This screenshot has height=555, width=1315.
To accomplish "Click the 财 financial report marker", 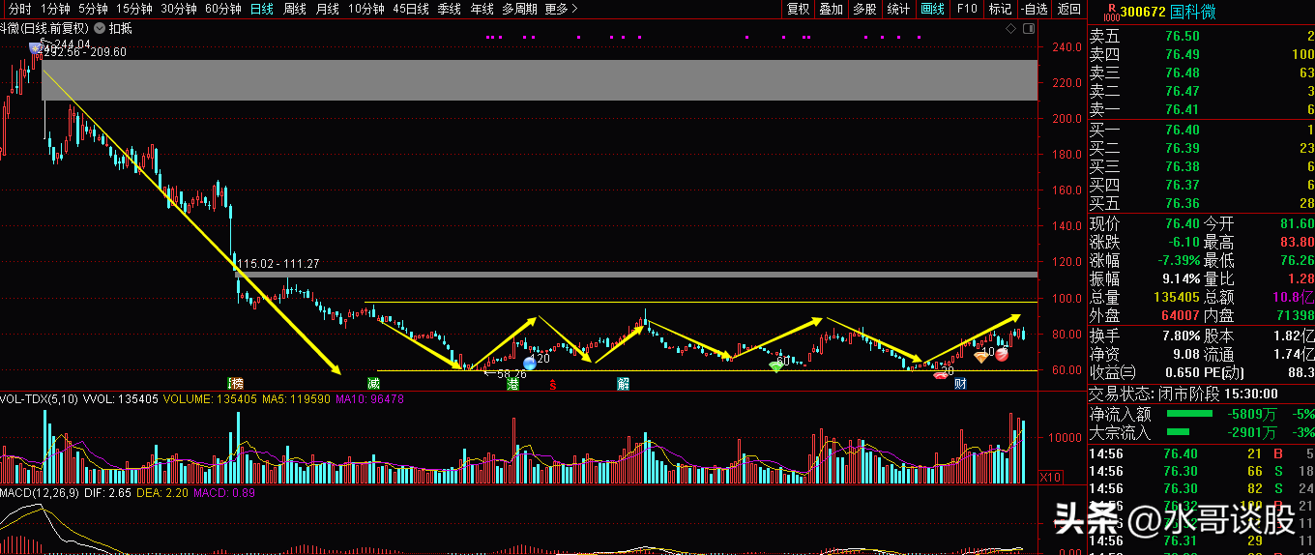I will [960, 384].
